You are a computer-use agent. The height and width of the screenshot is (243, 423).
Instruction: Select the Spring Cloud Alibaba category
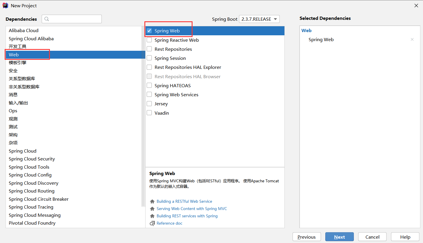coord(74,39)
